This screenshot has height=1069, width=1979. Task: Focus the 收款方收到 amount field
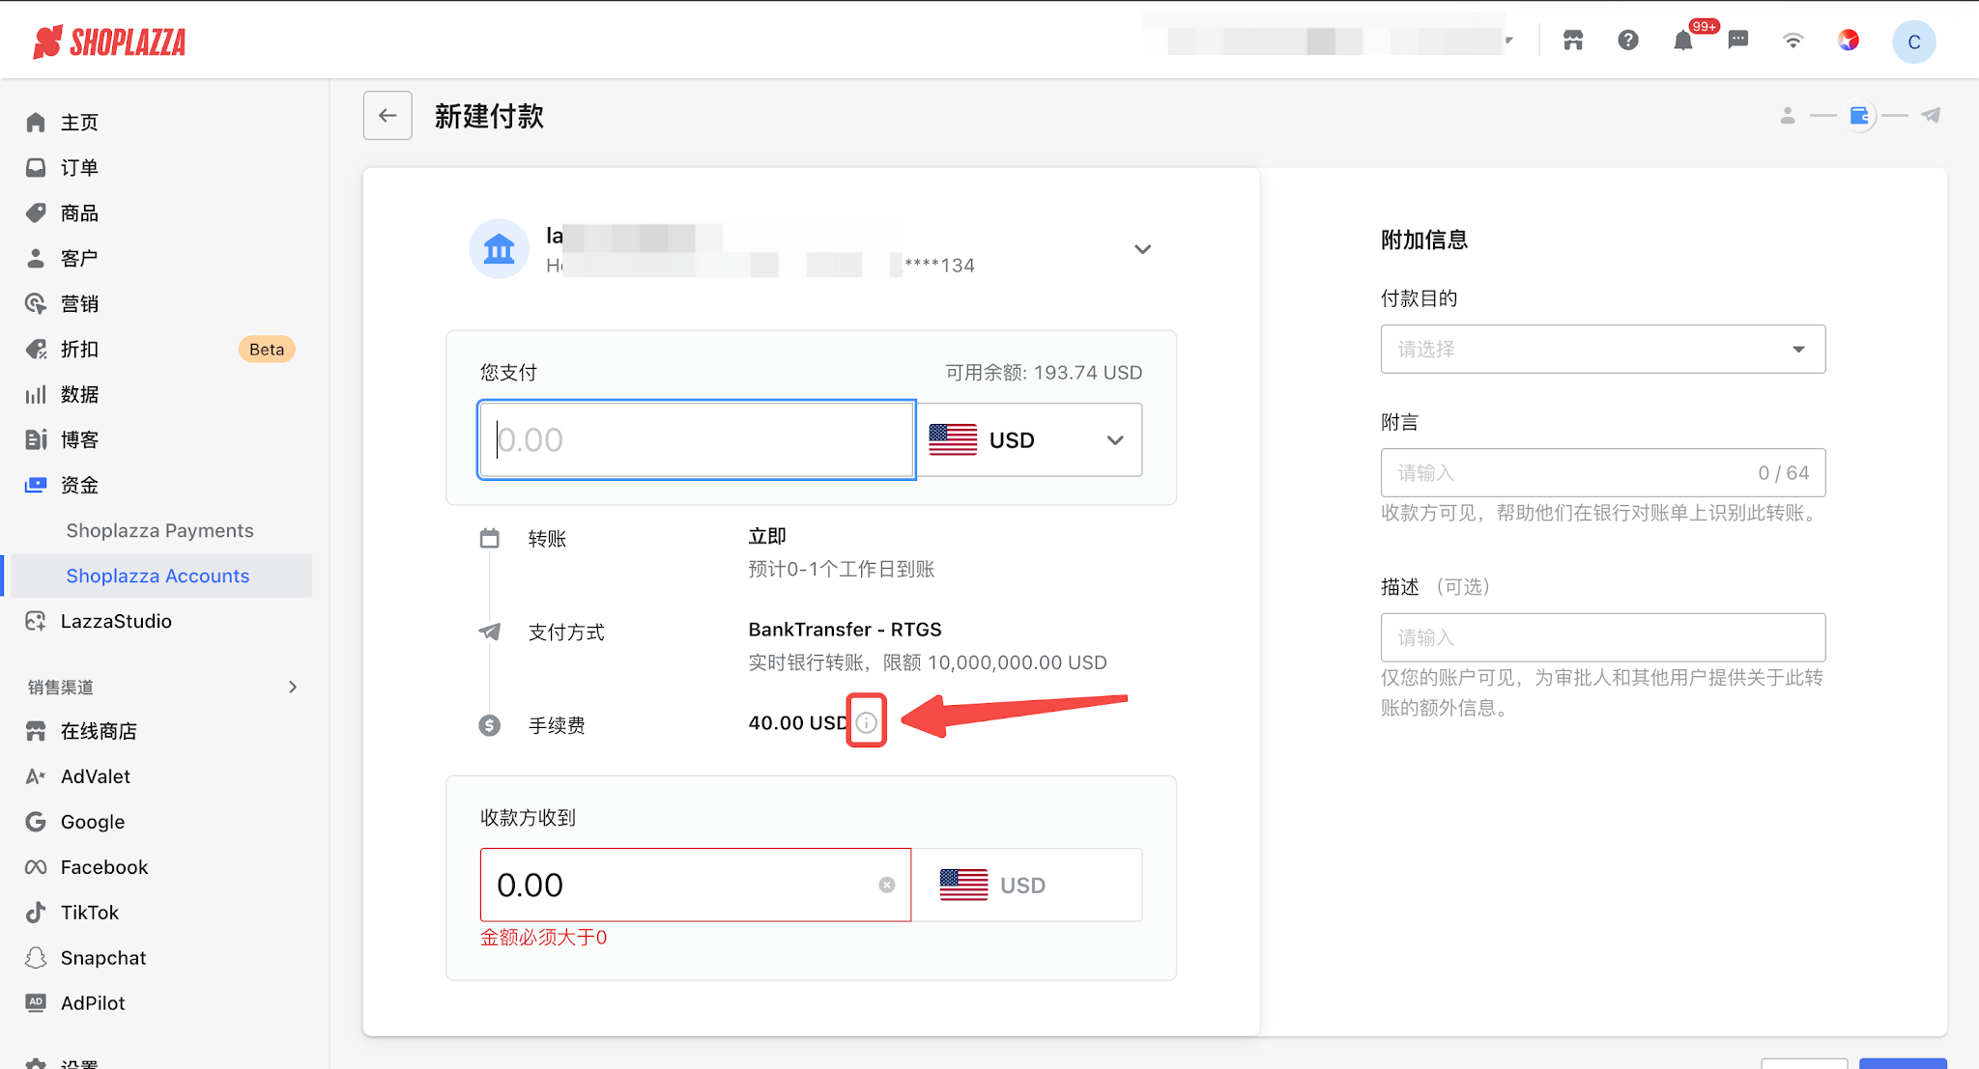696,885
